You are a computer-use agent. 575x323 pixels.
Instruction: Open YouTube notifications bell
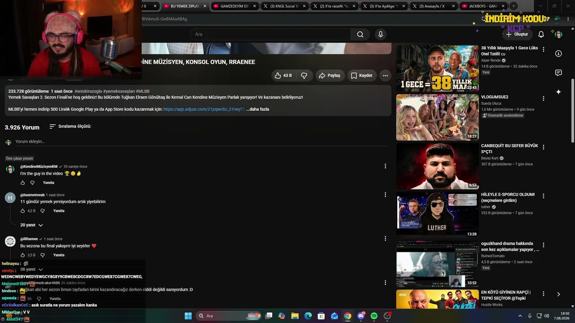[x=541, y=35]
